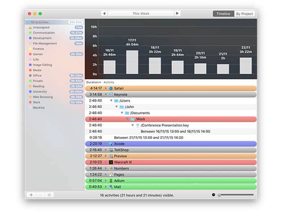
Task: Select row Between 16/11/15 13:00 and 14:00
Action: coord(171,131)
